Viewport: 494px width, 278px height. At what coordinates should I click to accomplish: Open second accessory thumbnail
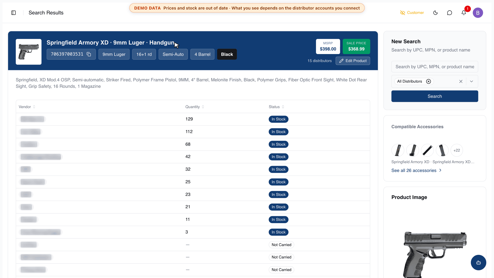pyautogui.click(x=413, y=150)
